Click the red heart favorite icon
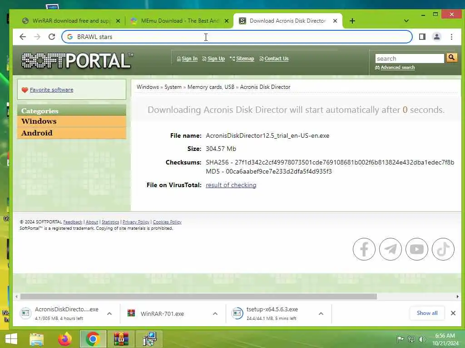The width and height of the screenshot is (465, 348). point(25,90)
